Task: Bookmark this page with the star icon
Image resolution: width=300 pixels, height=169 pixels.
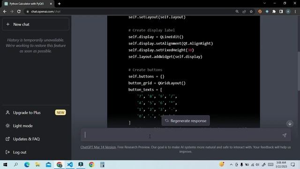Action: [x=251, y=11]
